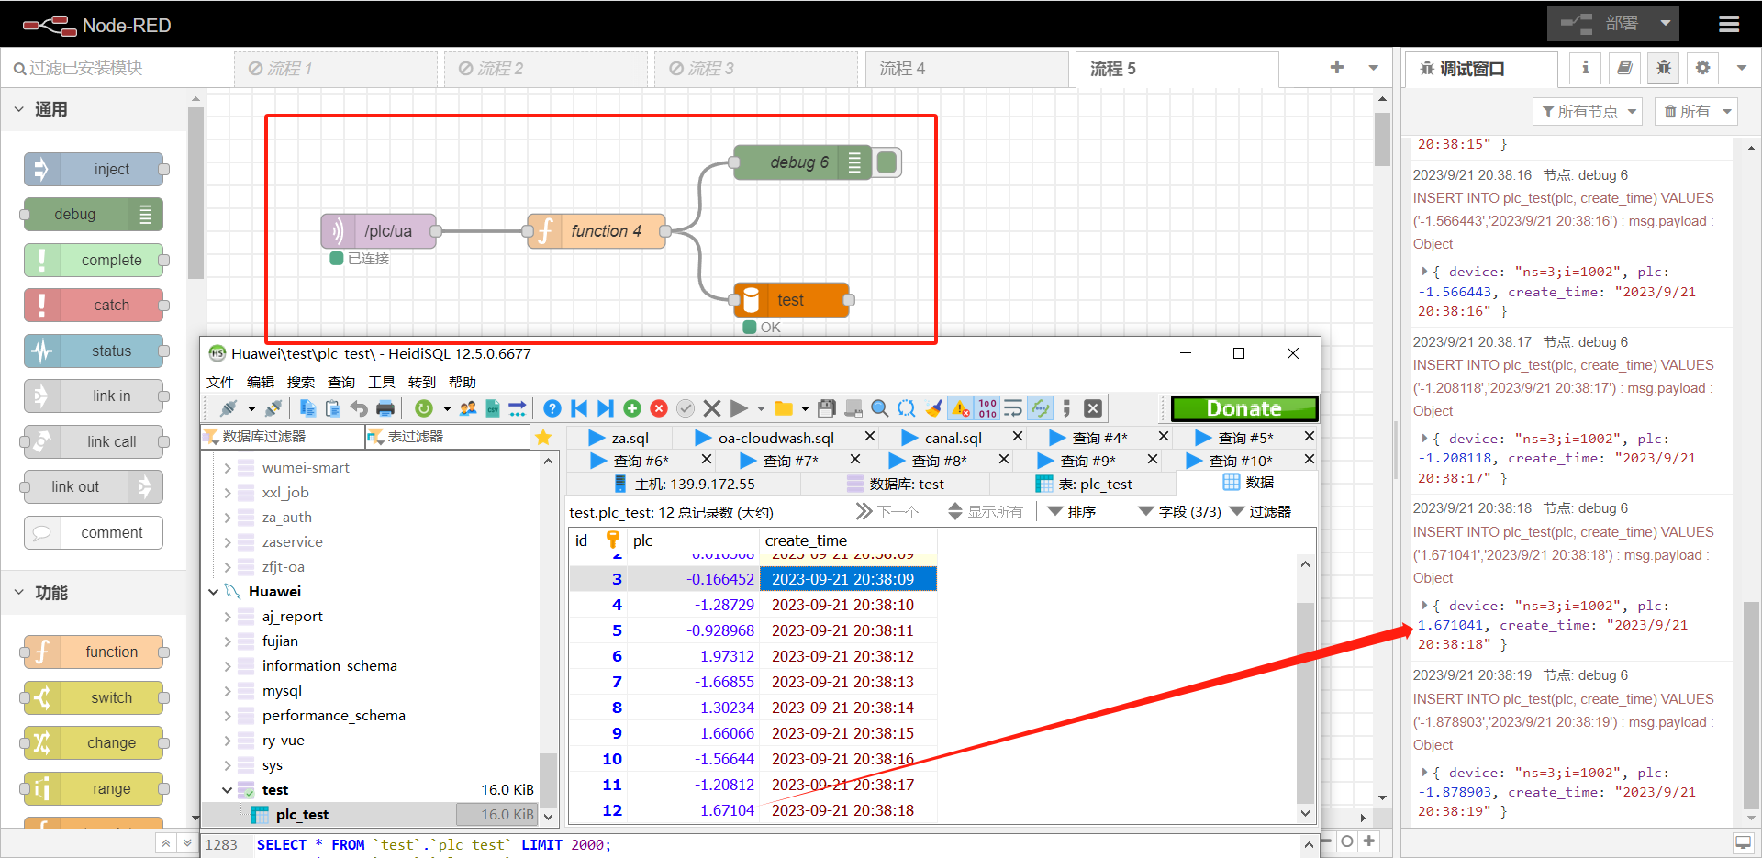Click the HeidiSQL disconnect plug icon

point(273,408)
